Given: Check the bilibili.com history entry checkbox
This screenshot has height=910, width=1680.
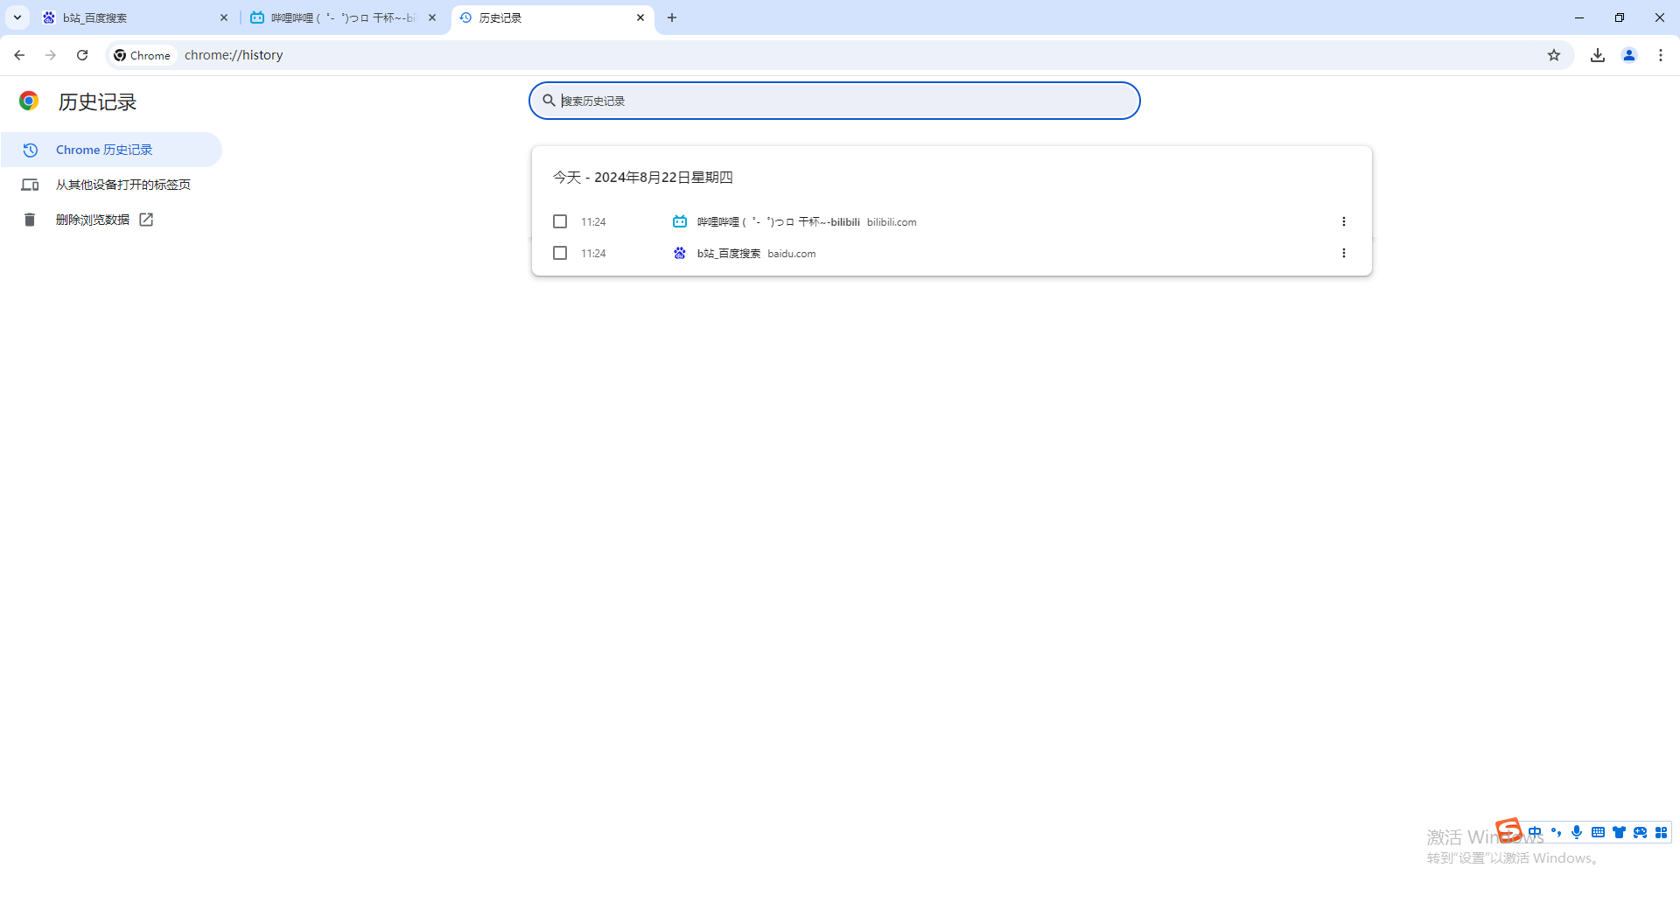Looking at the screenshot, I should click(x=560, y=221).
